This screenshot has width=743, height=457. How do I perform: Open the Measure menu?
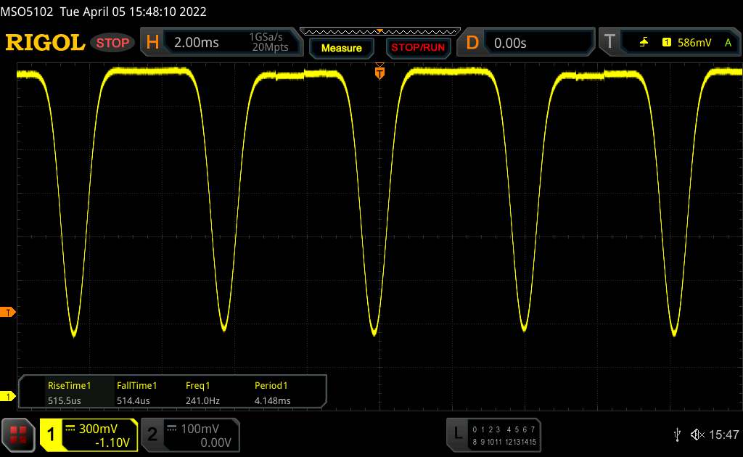(x=341, y=48)
